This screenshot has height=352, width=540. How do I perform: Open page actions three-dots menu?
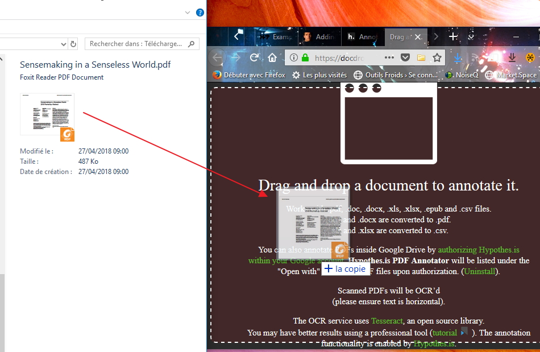389,57
